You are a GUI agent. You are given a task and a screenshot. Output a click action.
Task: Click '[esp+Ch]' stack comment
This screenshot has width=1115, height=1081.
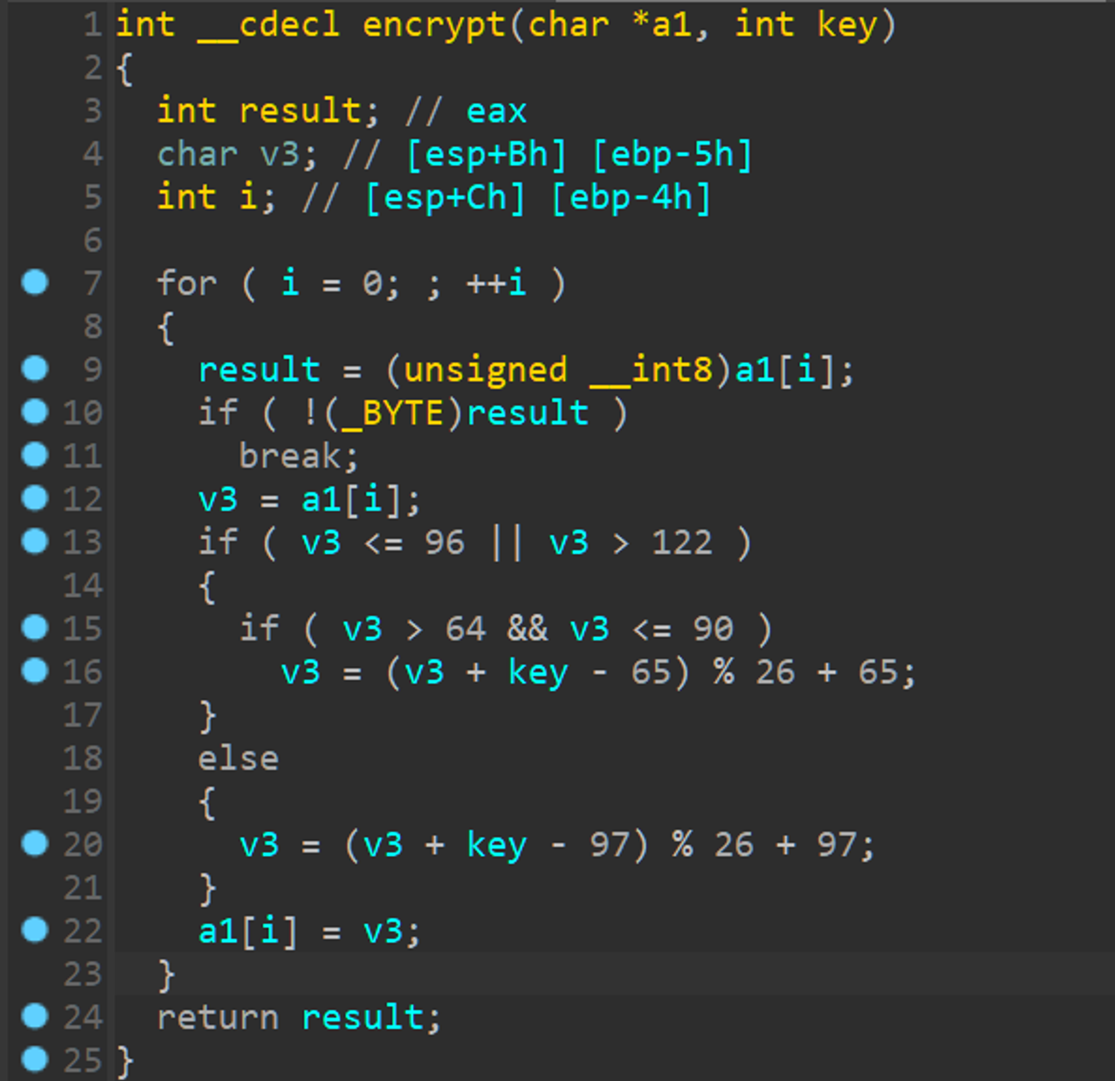[x=445, y=198]
